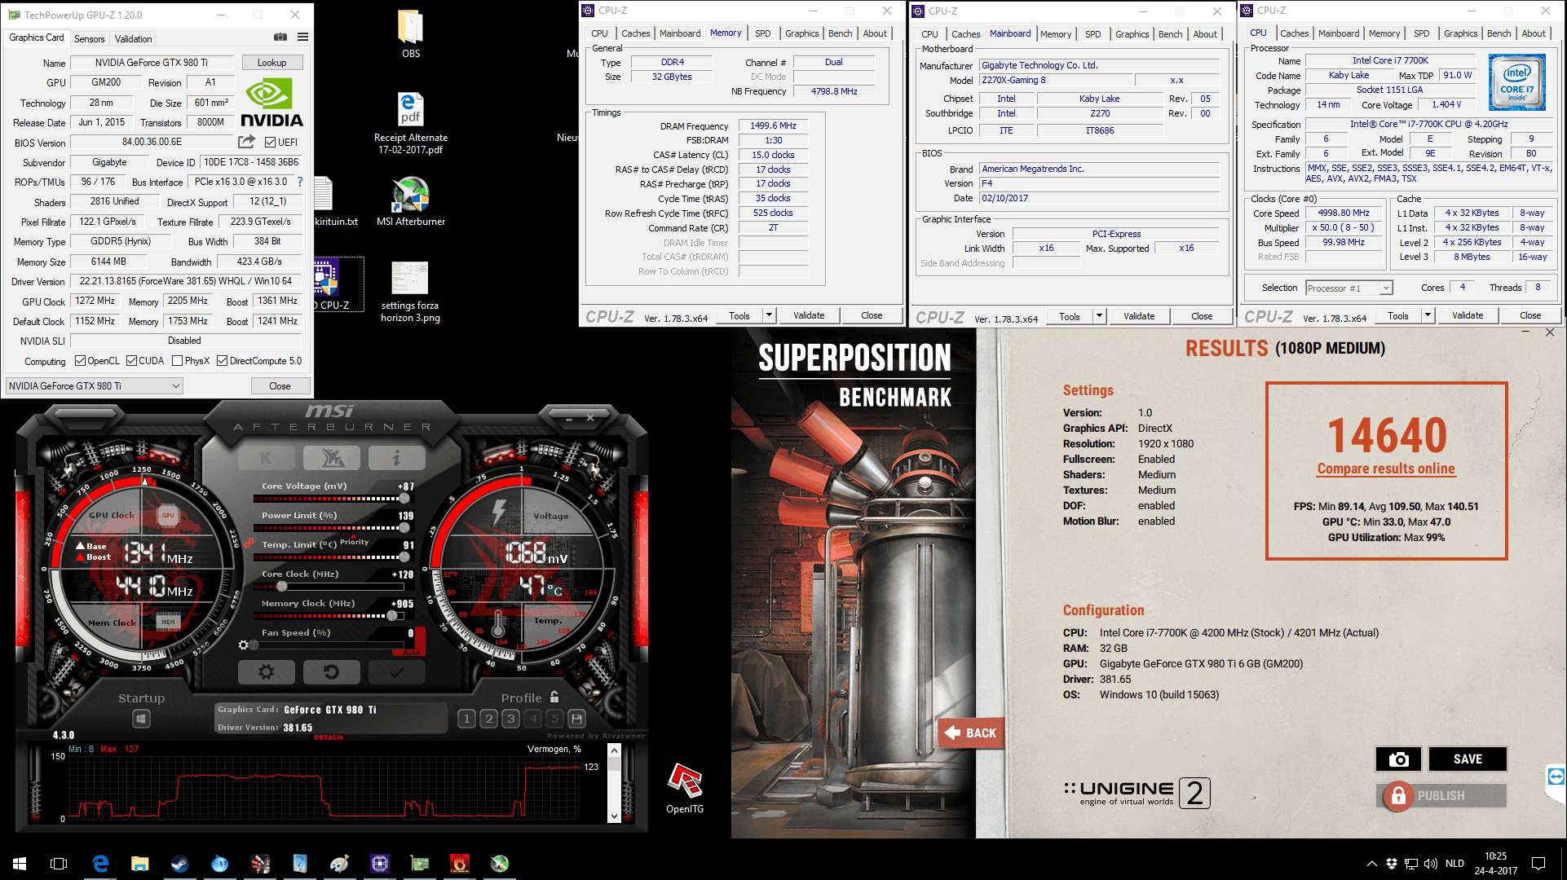The height and width of the screenshot is (880, 1567).
Task: Toggle the CUDA checkbox
Action: pos(131,361)
